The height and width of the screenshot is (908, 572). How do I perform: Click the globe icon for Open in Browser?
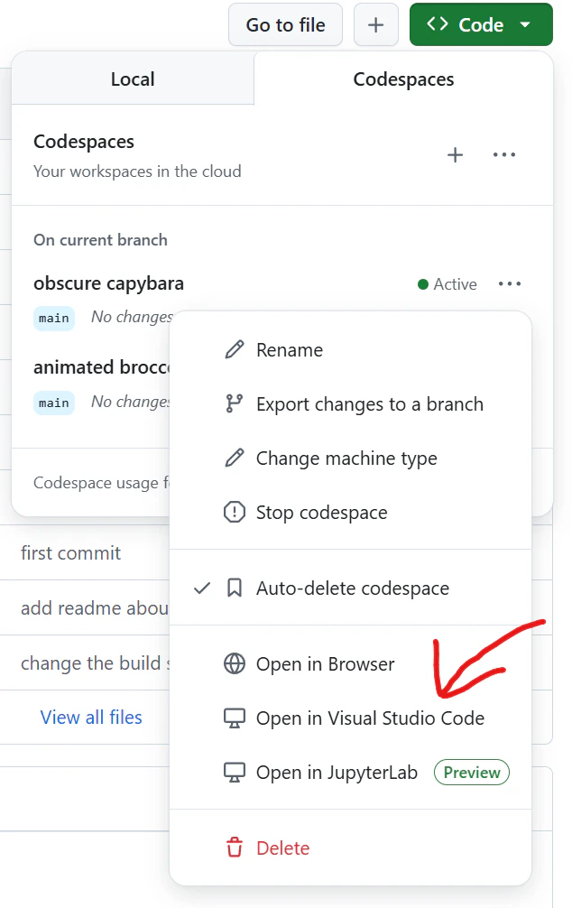click(x=234, y=663)
